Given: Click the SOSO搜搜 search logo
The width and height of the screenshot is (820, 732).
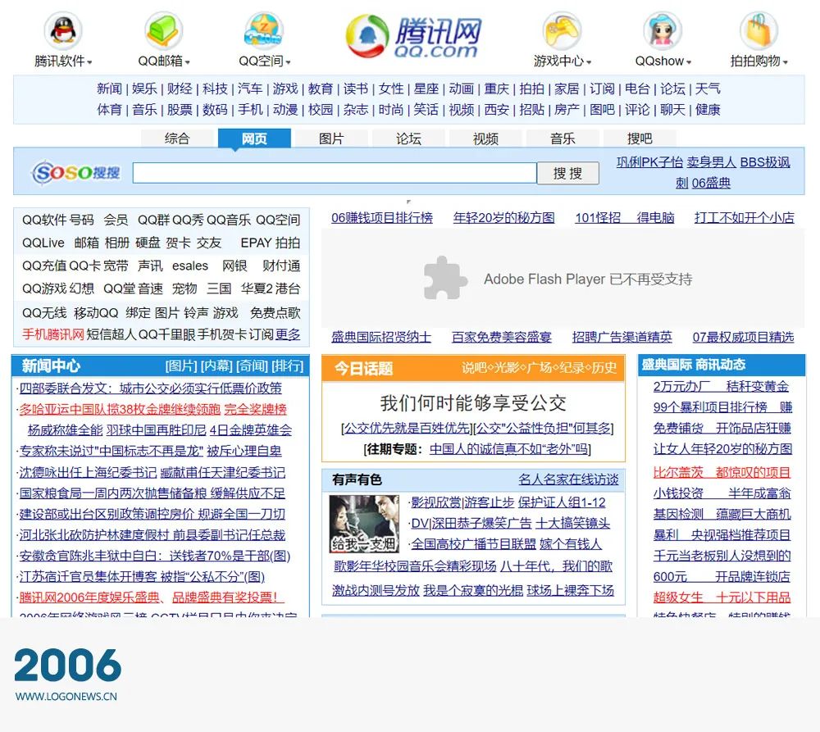Looking at the screenshot, I should pos(76,173).
